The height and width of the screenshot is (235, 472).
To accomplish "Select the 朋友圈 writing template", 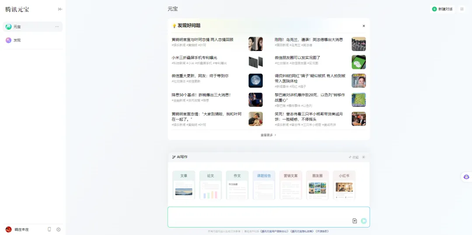I will (x=317, y=185).
